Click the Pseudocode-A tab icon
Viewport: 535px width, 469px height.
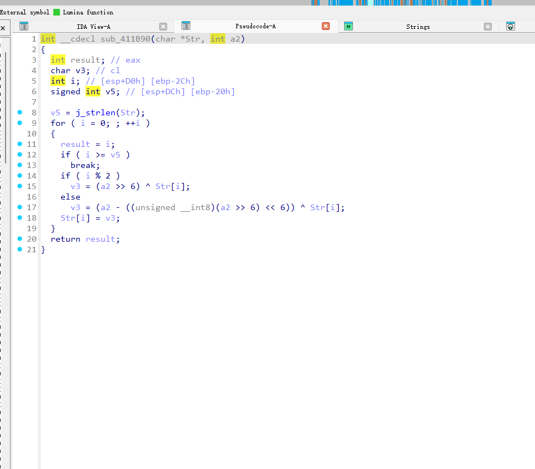tap(185, 26)
